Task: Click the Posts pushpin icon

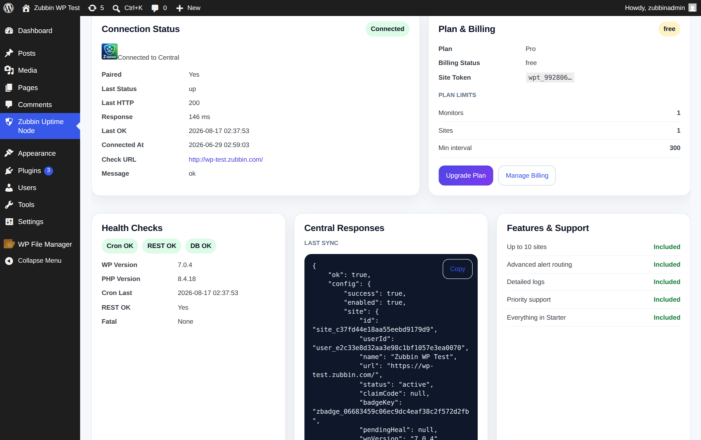Action: point(9,53)
